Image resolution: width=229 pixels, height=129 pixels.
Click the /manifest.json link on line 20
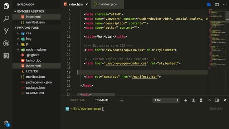click(145, 77)
